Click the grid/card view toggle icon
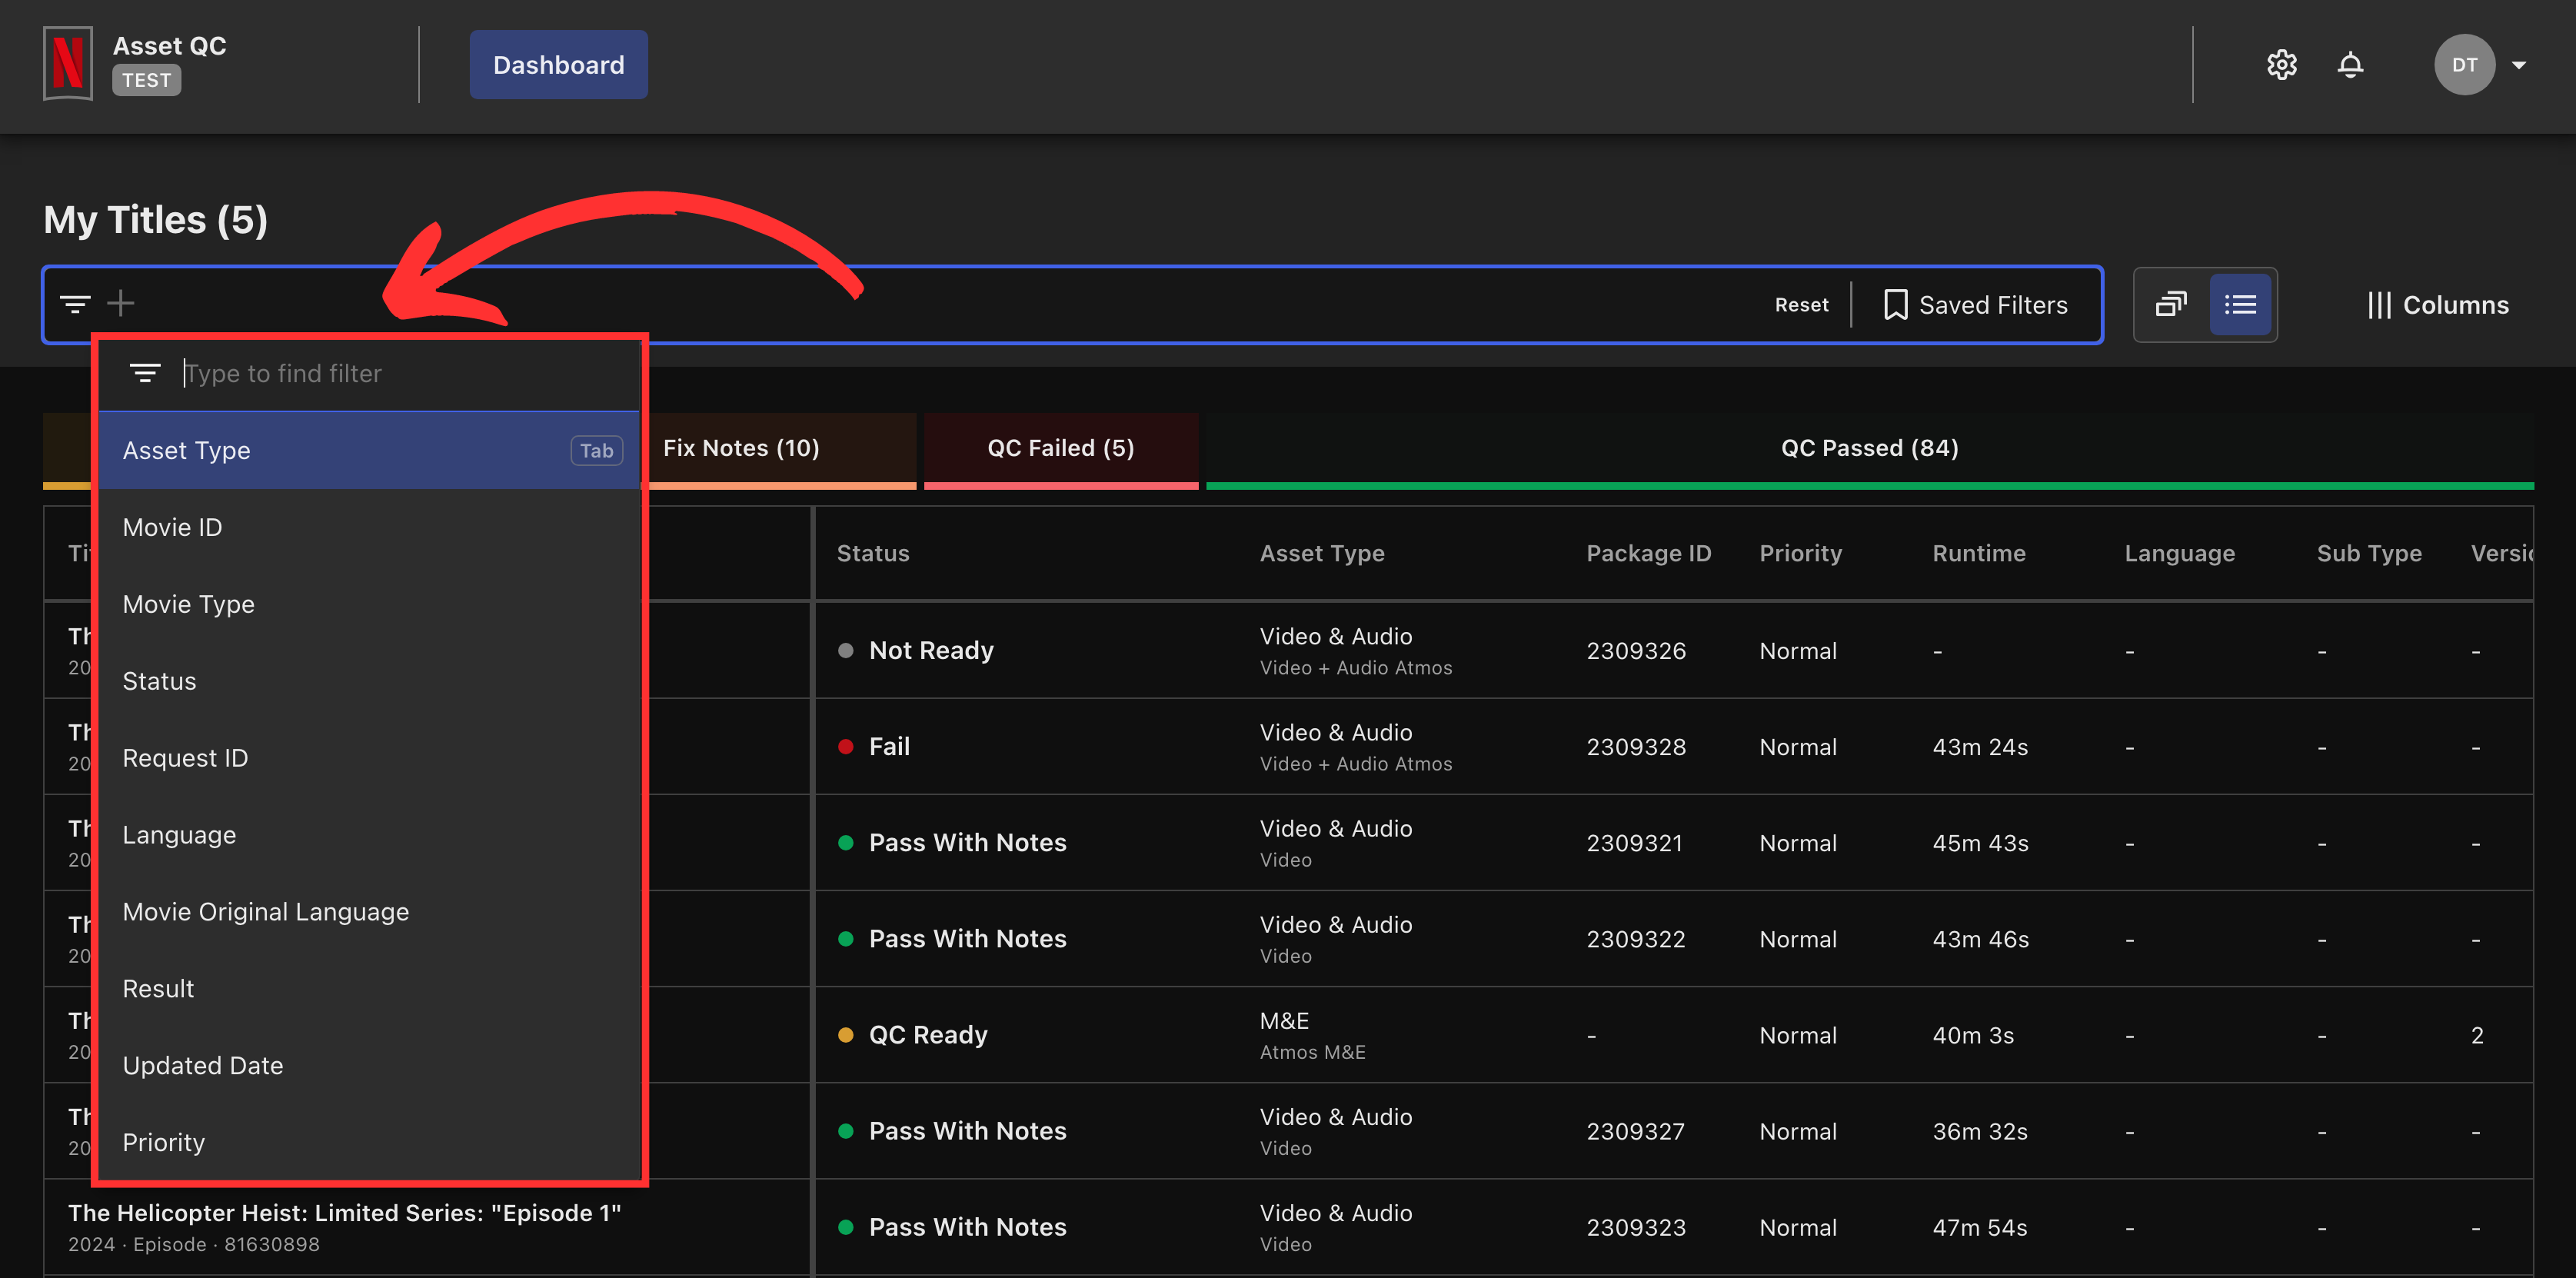 pyautogui.click(x=2170, y=302)
